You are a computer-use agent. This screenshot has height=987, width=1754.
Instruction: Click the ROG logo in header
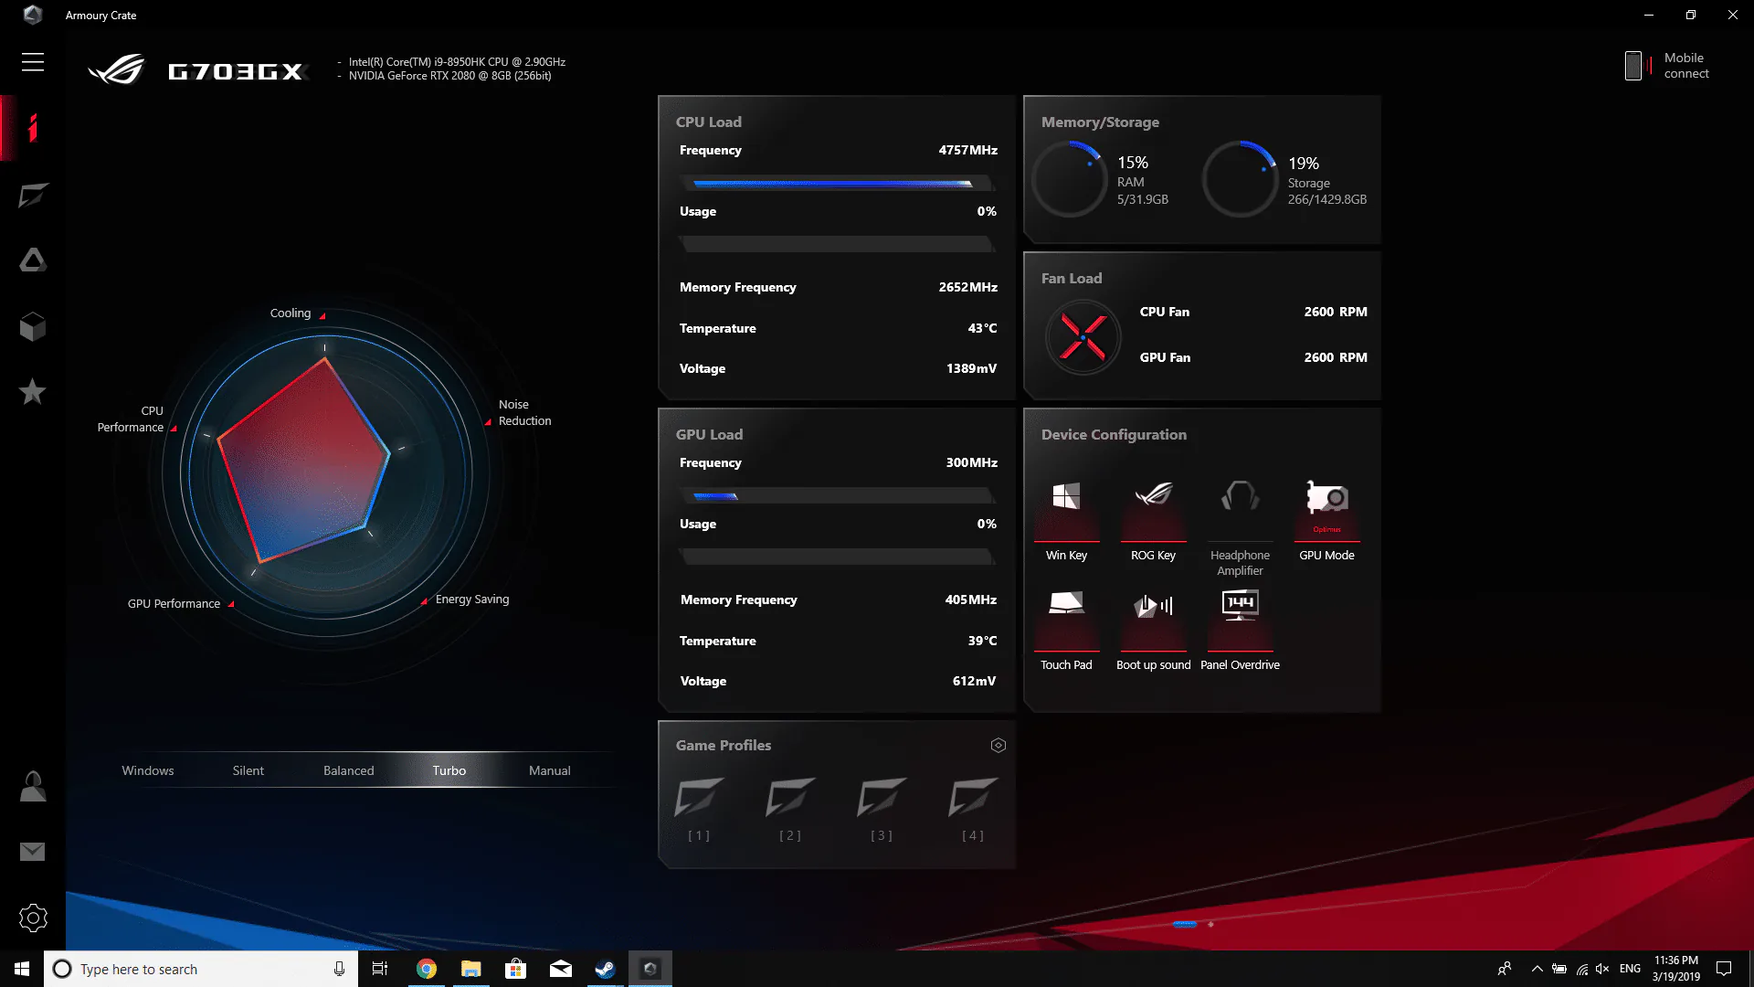tap(116, 69)
